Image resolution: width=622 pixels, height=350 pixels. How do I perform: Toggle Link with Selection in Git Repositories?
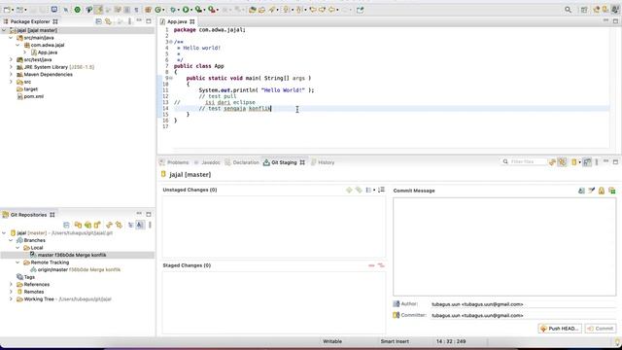(x=119, y=225)
